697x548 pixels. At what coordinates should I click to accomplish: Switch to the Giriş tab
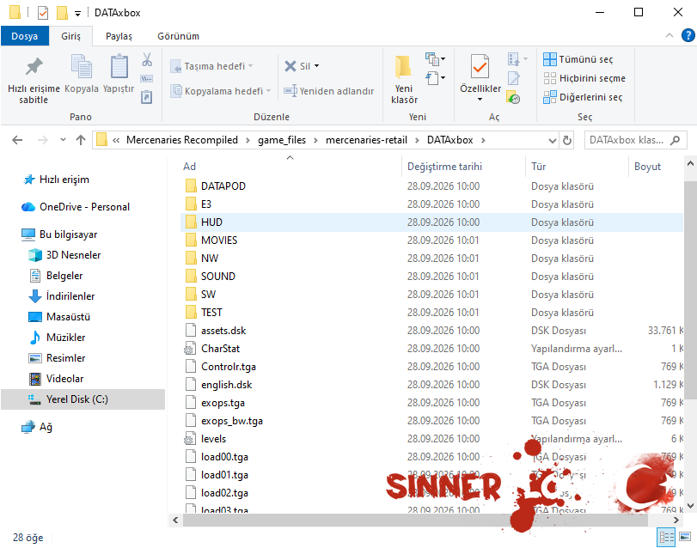tap(70, 36)
